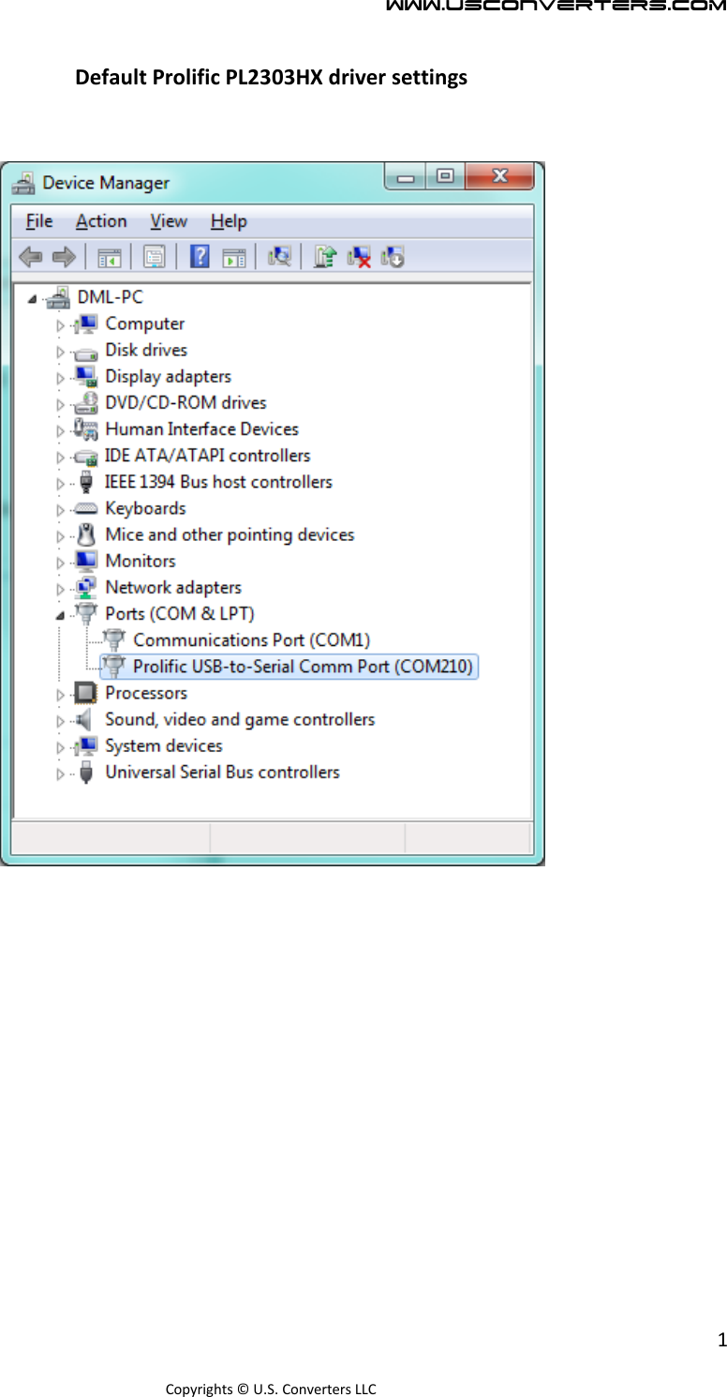The width and height of the screenshot is (727, 1397).
Task: Select the DVD/CD-ROM drives label
Action: click(x=186, y=403)
